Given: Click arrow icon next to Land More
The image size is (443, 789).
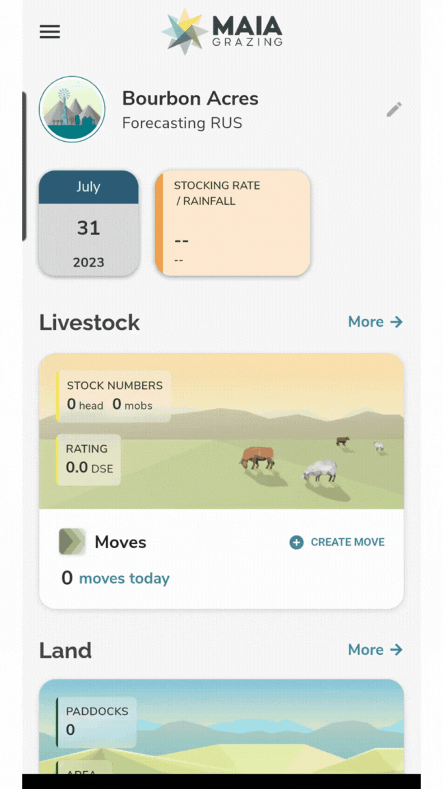Looking at the screenshot, I should [397, 649].
